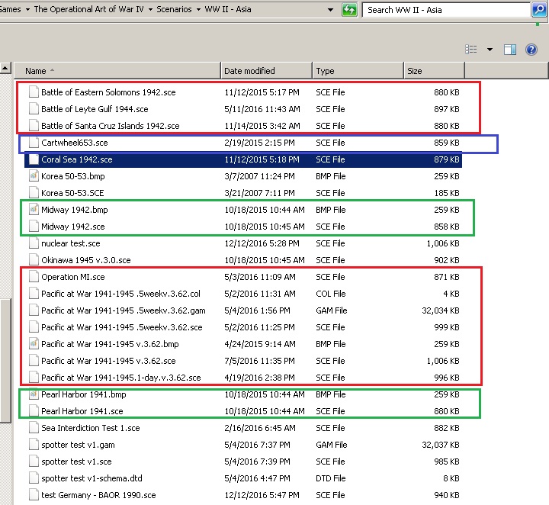Select the Pacific at War .5weekv.3.62.col icon
Viewport: 549px width, 505px height.
click(34, 294)
